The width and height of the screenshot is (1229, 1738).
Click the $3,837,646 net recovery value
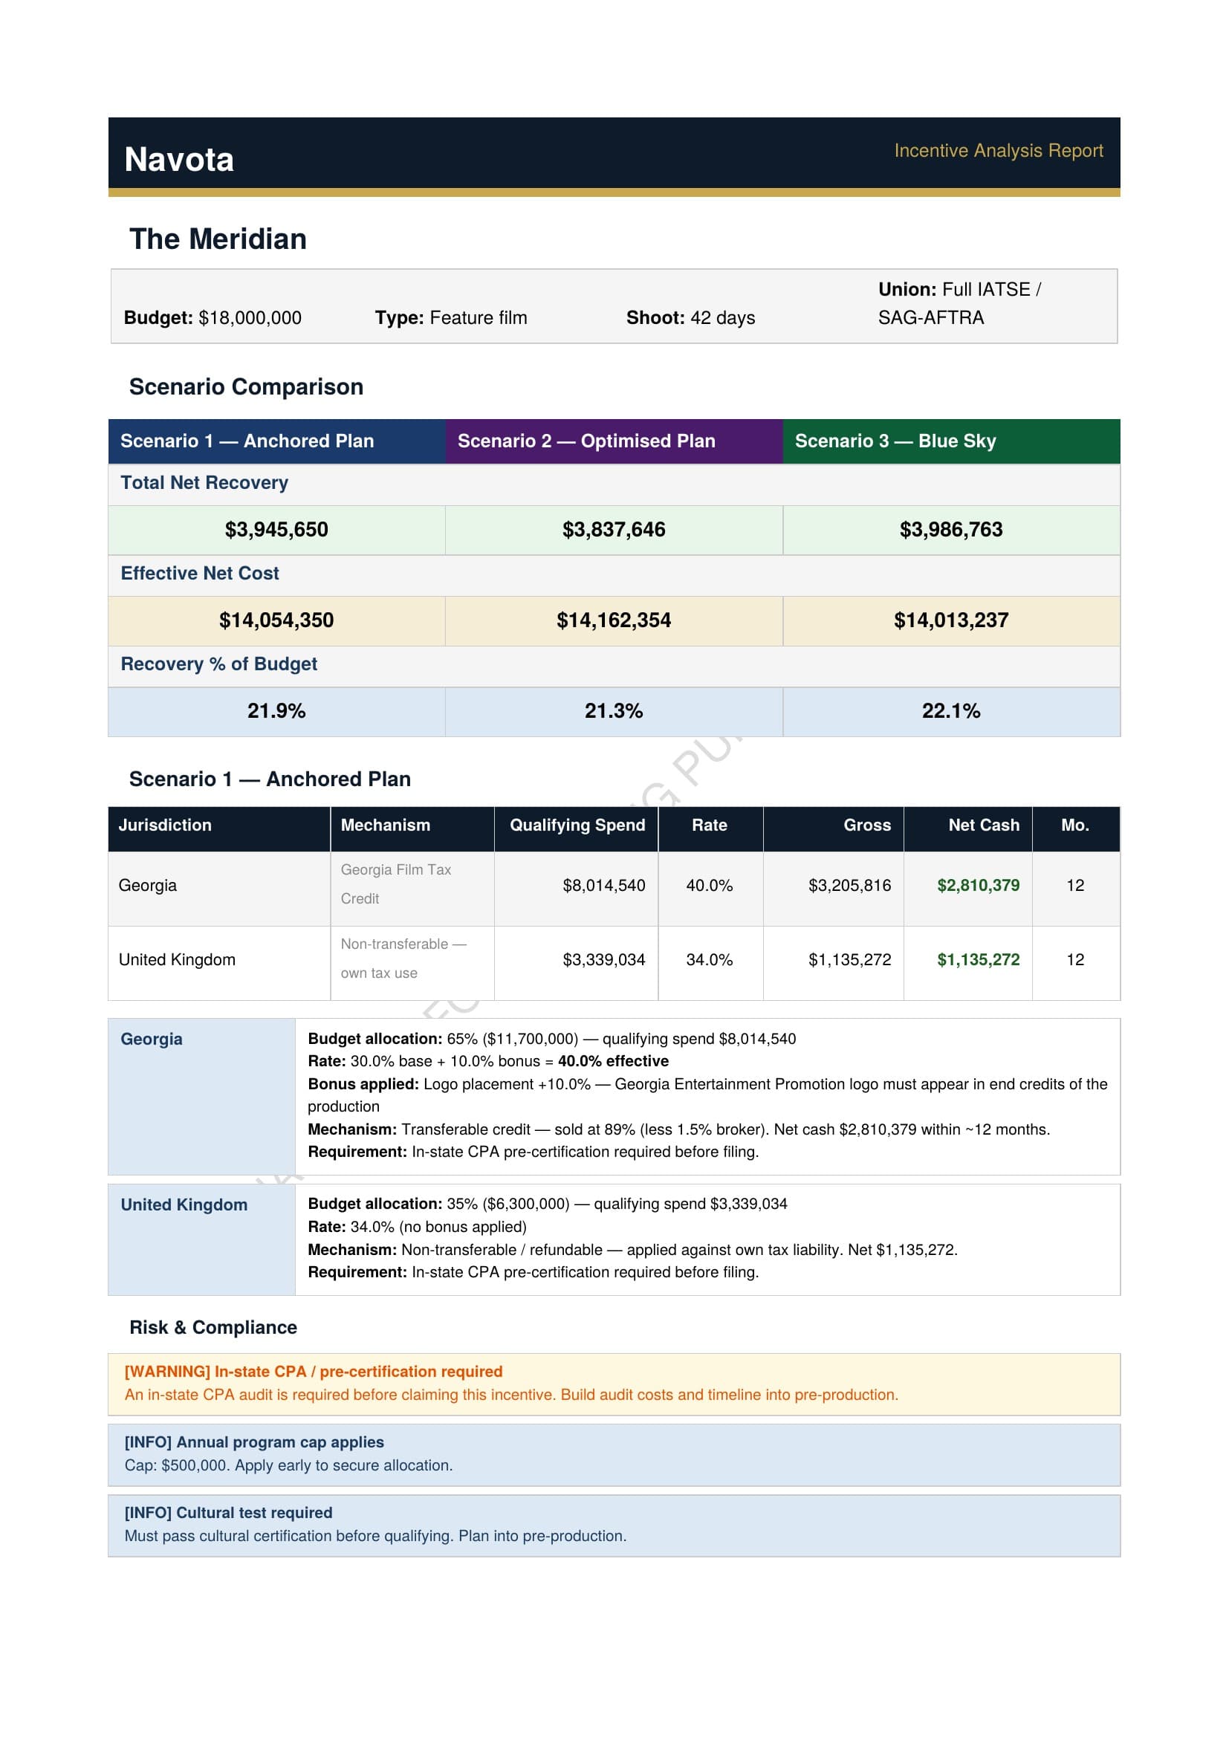(614, 530)
